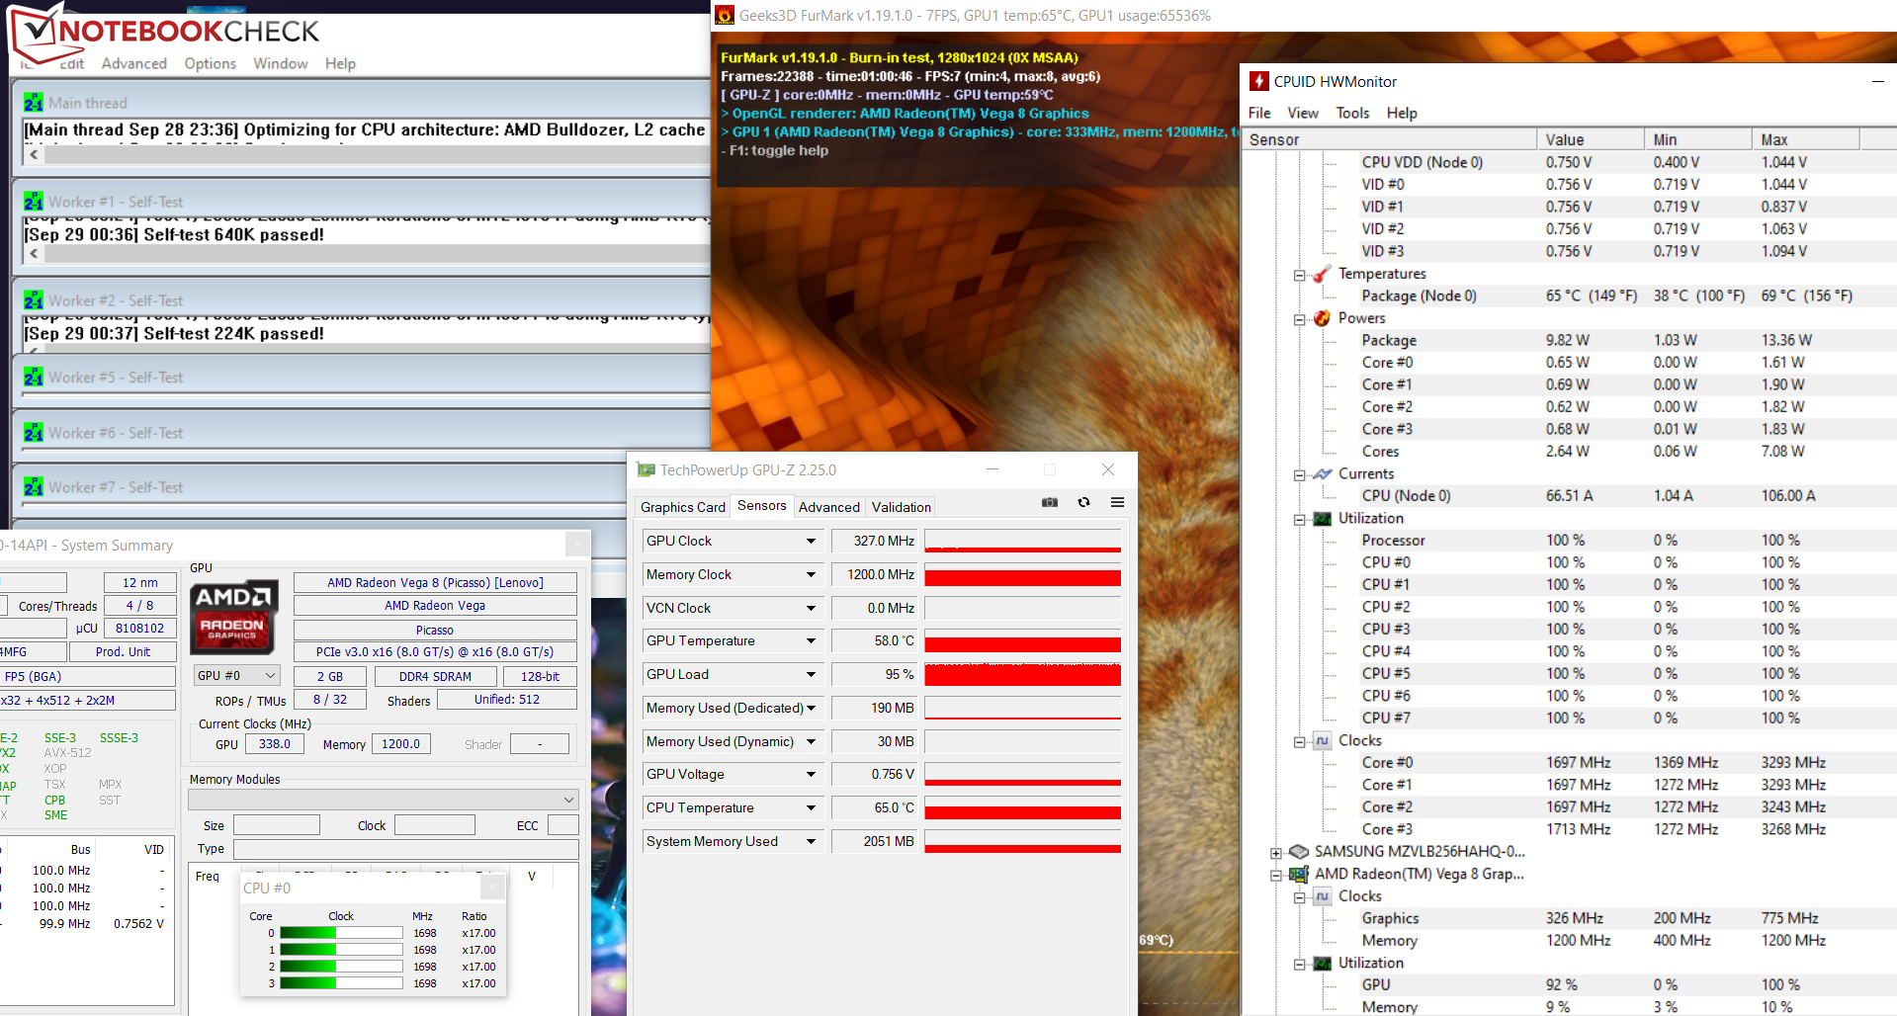Click the Worker #1 Self-Test window icon
This screenshot has width=1897, height=1016.
point(34,202)
